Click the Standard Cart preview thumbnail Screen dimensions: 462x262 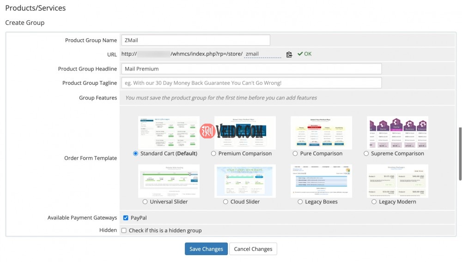click(x=169, y=132)
